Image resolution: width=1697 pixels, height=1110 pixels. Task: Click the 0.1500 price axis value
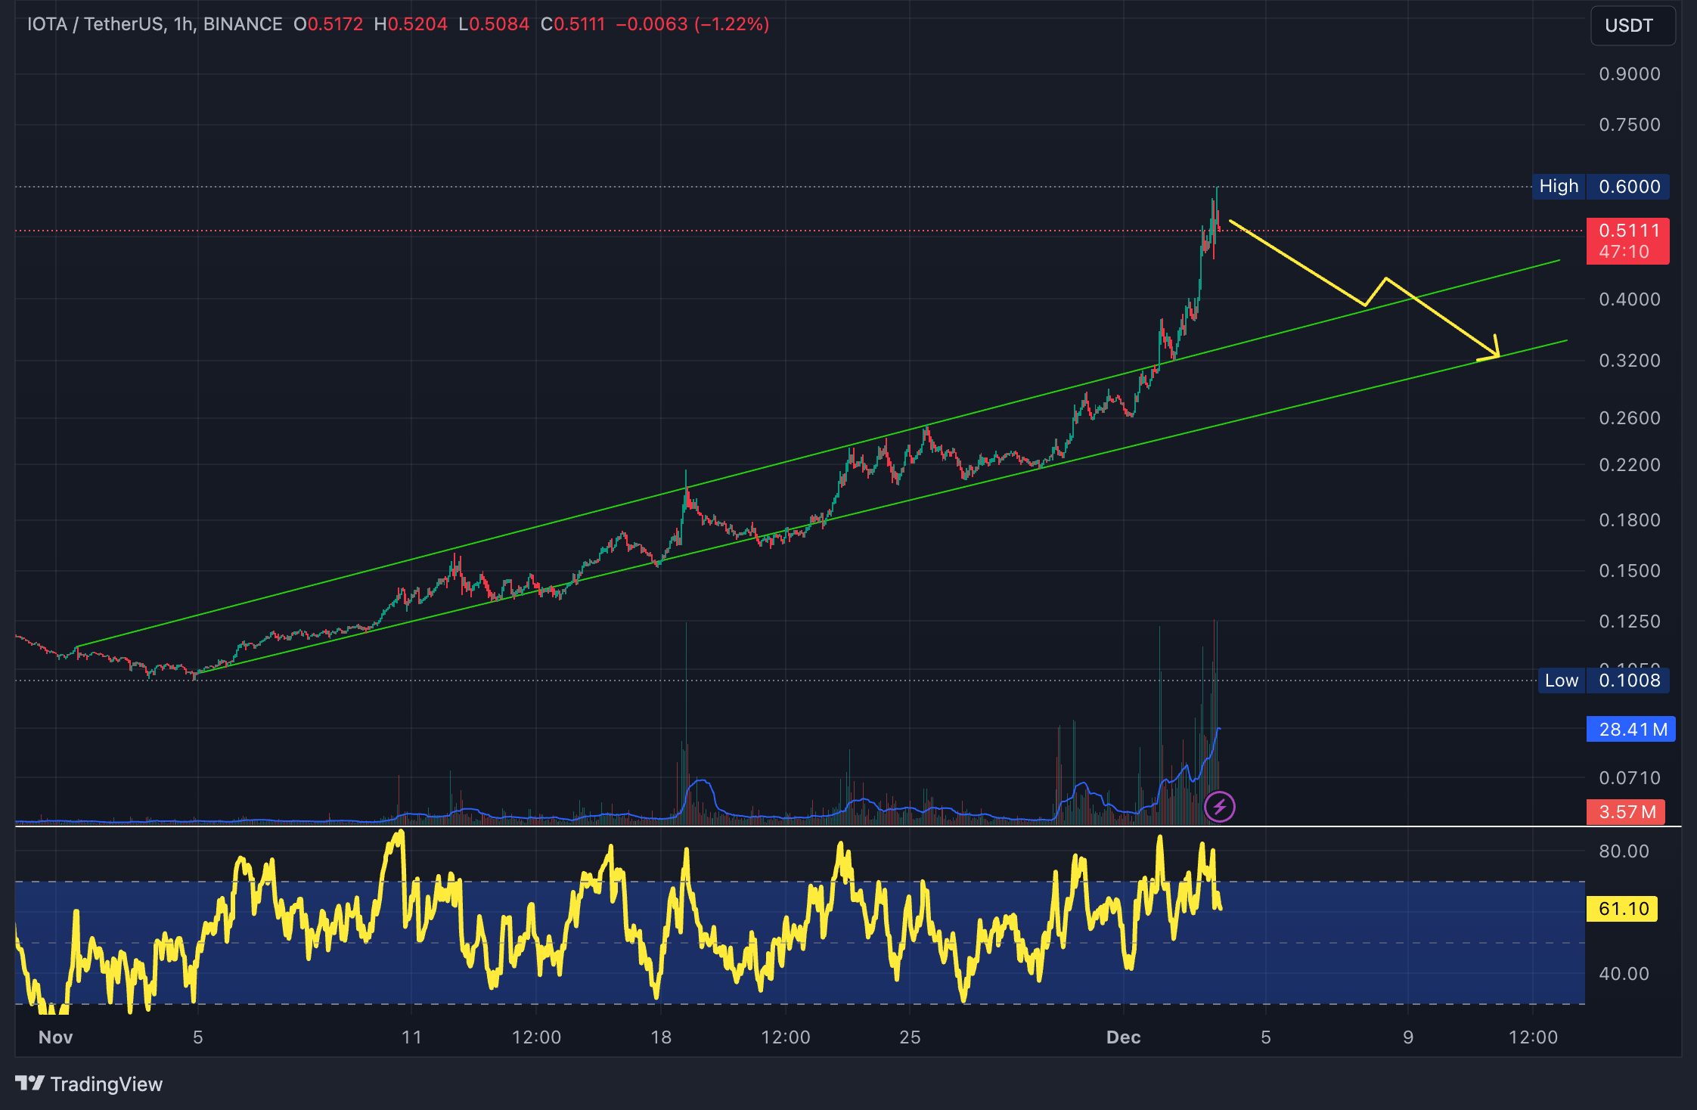tap(1630, 571)
